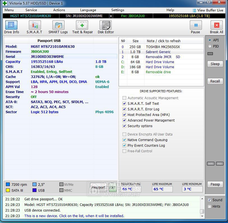The image size is (228, 223).
Task: Open the SMART Logs folder icon
Action: [58, 25]
